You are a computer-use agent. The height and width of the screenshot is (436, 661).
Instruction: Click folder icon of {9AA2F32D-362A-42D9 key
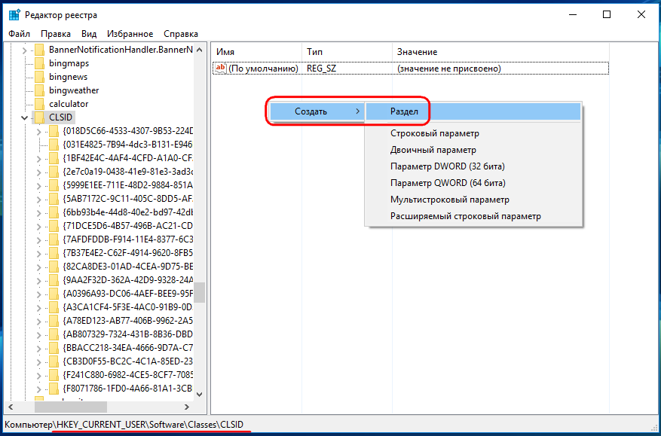tap(54, 280)
